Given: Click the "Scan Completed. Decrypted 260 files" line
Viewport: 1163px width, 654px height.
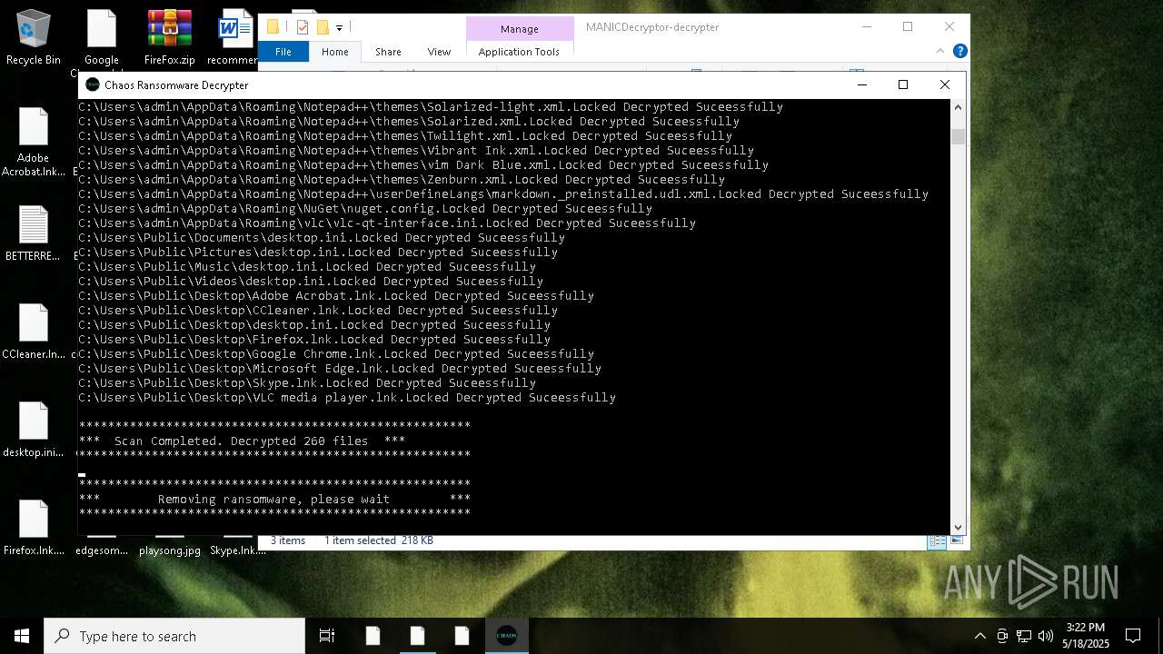Looking at the screenshot, I should click(x=242, y=441).
